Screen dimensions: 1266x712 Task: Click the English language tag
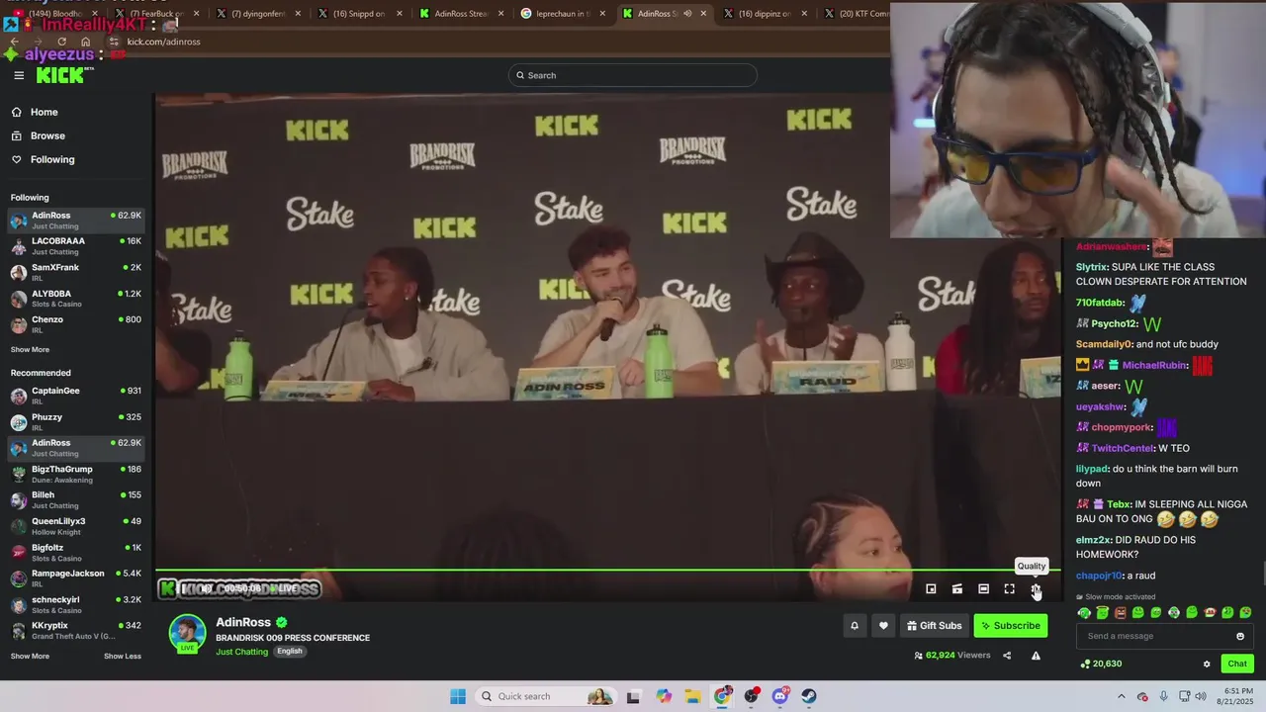point(289,652)
